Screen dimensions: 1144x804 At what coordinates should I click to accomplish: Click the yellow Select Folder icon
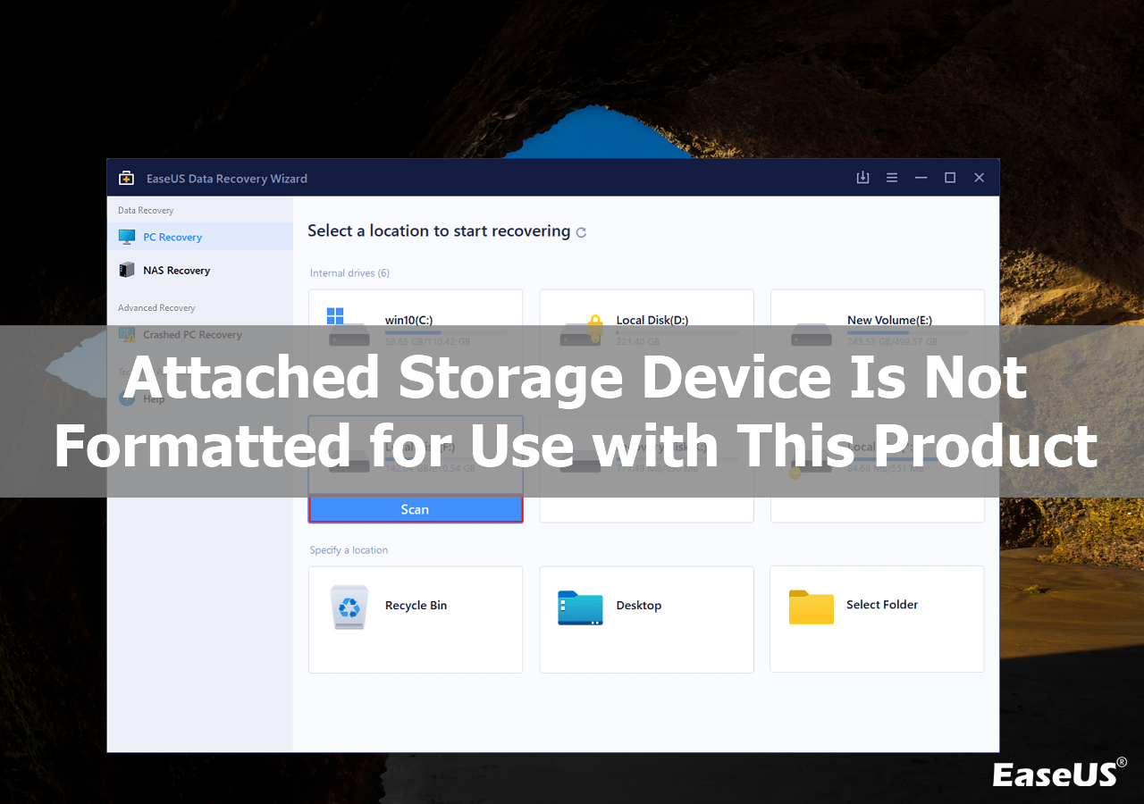pos(811,607)
